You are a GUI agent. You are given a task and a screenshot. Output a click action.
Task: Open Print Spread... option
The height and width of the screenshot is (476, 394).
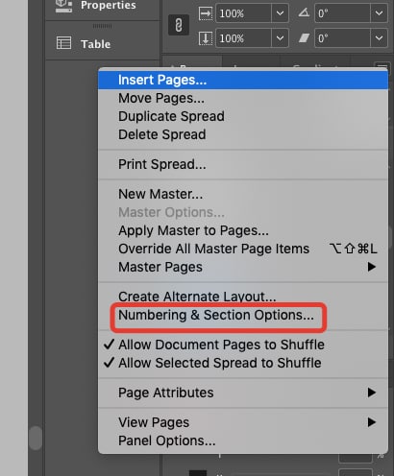coord(243,164)
